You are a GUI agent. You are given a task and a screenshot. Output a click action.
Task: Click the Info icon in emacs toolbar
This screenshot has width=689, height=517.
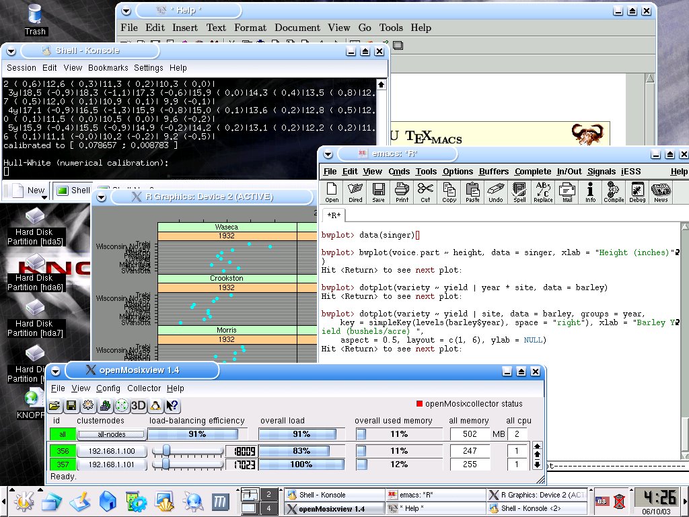590,192
